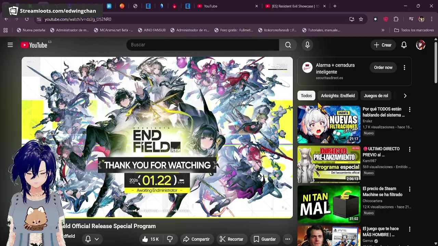Open options for 'ULTIMO DIRECTO PREVIO' video
This screenshot has height=246, width=438.
[410, 149]
